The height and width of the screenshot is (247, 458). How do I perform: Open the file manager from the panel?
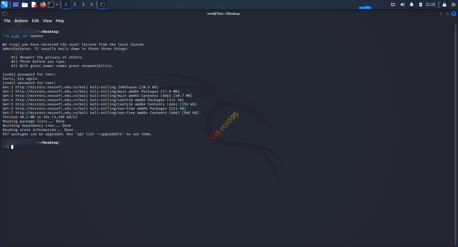point(25,5)
